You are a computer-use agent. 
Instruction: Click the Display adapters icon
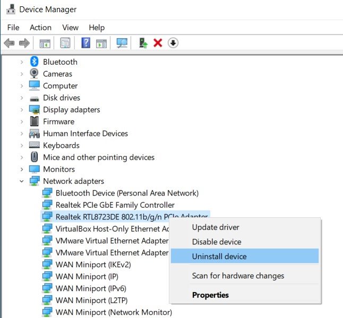(35, 109)
